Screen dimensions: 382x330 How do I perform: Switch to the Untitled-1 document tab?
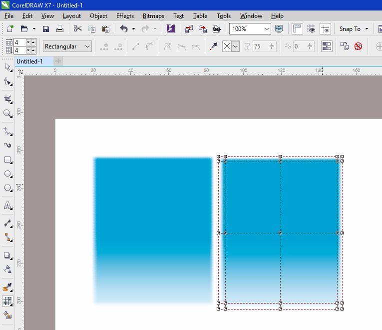(x=33, y=61)
